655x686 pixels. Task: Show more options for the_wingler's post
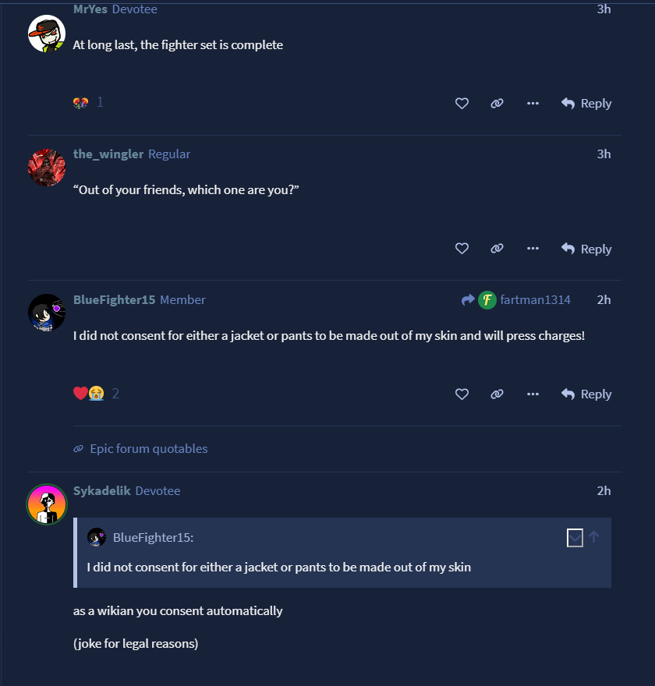[533, 249]
